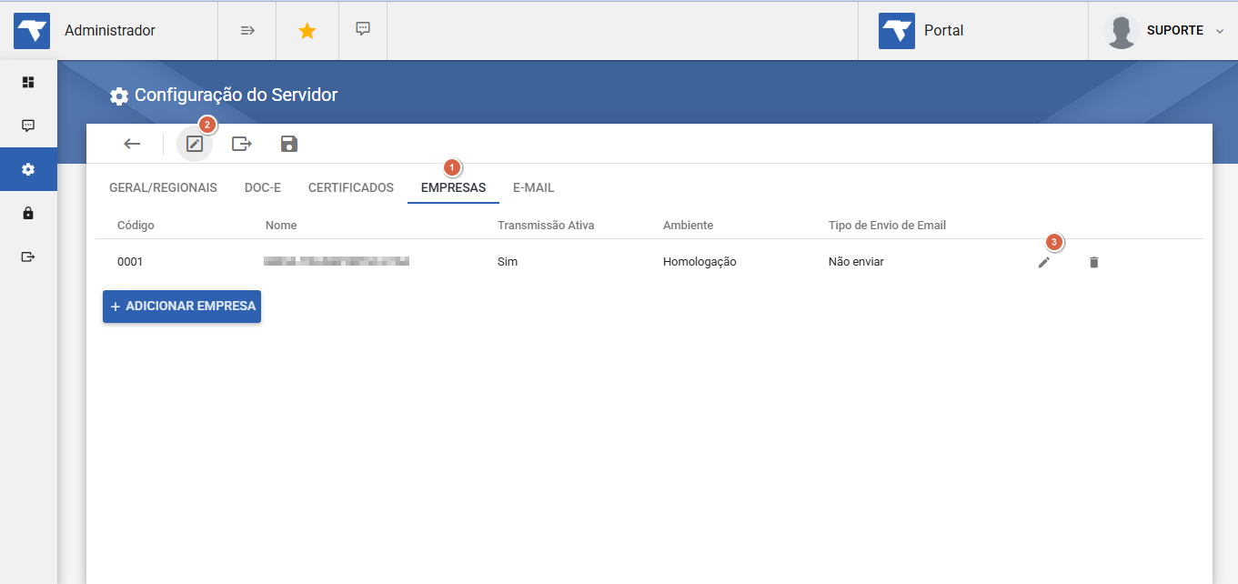Enable editing with the pencil-square toolbar icon
Viewport: 1238px width, 584px height.
[195, 144]
